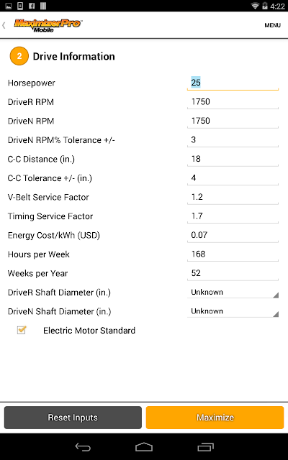Screen dimensions: 288x460
Task: Select the Horsepower input field
Action: click(x=233, y=83)
